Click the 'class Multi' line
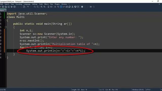This screenshot has width=162, height=91. tap(15, 17)
